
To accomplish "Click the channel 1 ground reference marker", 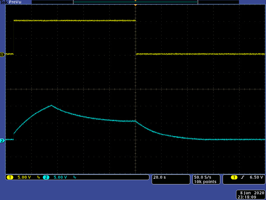I will tap(2, 54).
